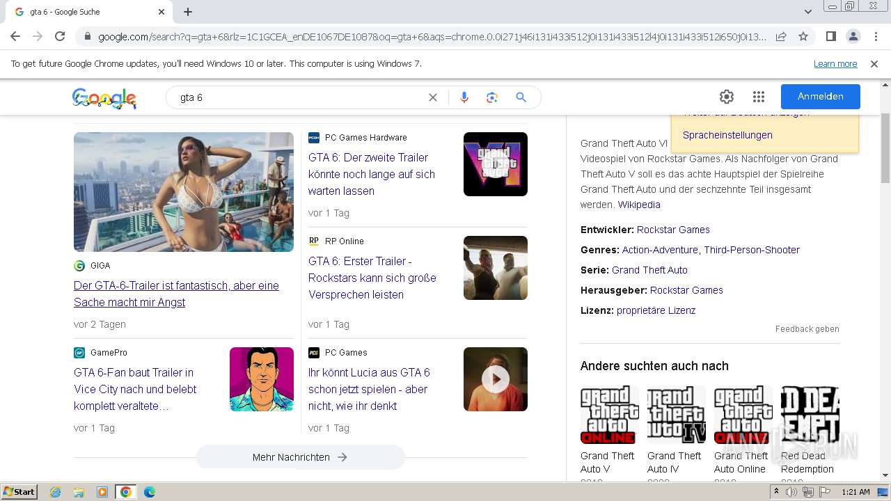Open Rockstar Games Herausgeber link
891x501 pixels.
pyautogui.click(x=686, y=290)
